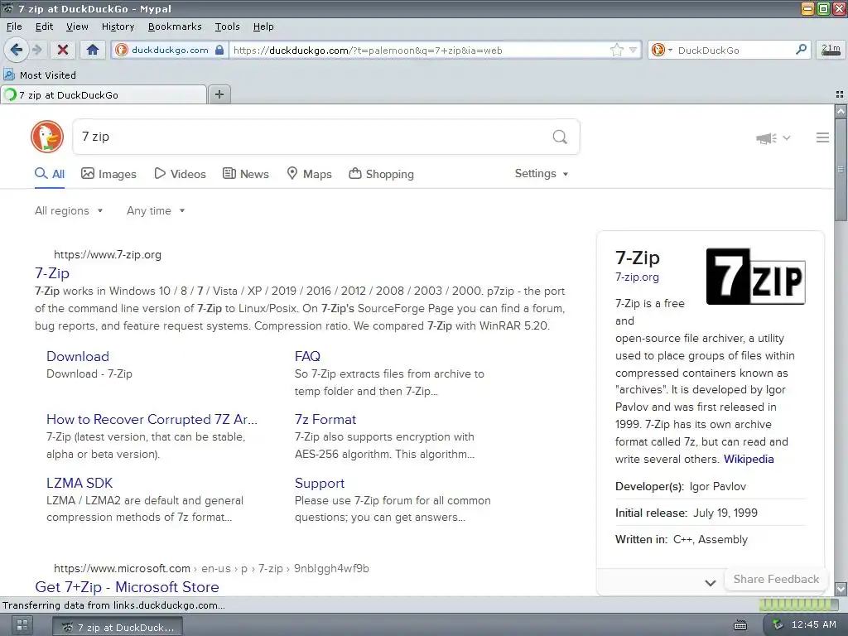Viewport: 848px width, 636px height.
Task: Open the search engine selector dropdown
Action: tap(662, 50)
